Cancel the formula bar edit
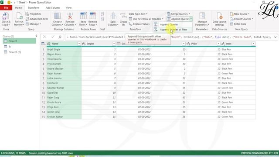The width and height of the screenshot is (279, 157). [x=44, y=37]
